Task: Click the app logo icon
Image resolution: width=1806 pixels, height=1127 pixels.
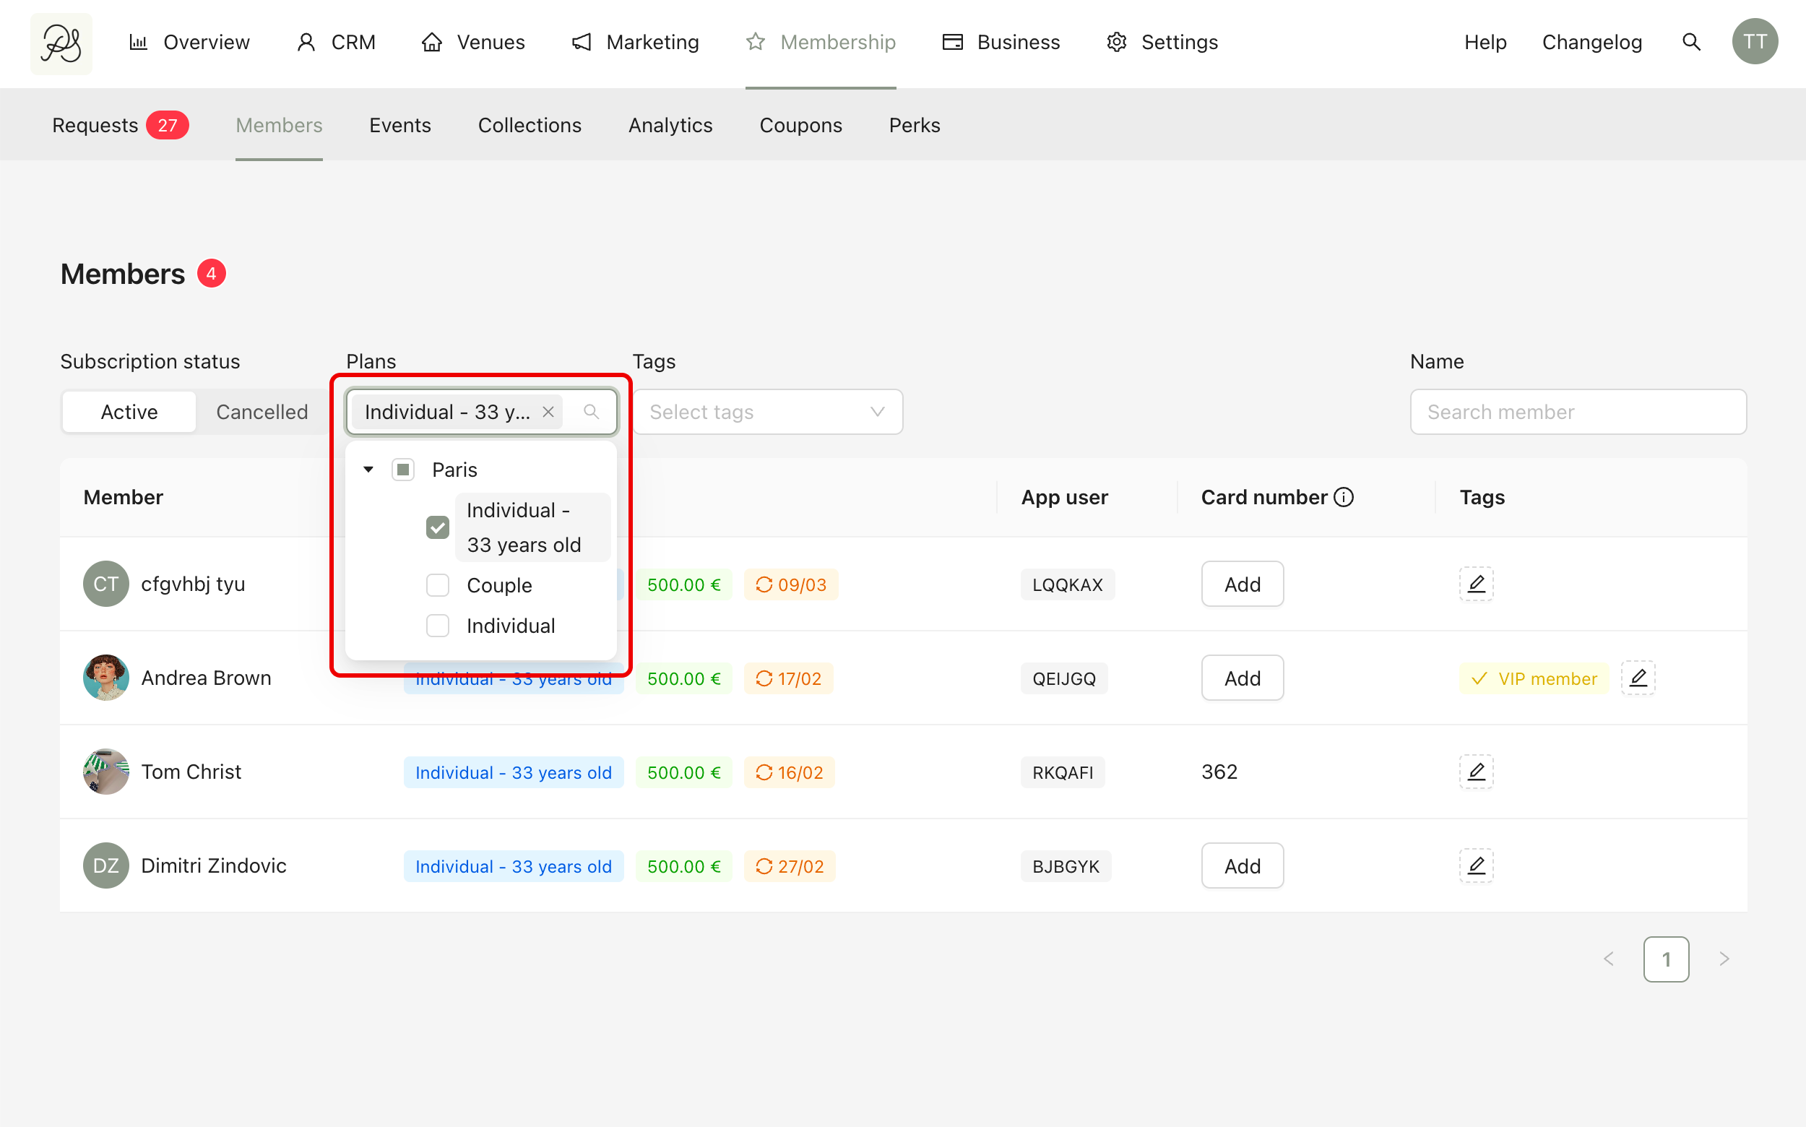Action: click(61, 43)
